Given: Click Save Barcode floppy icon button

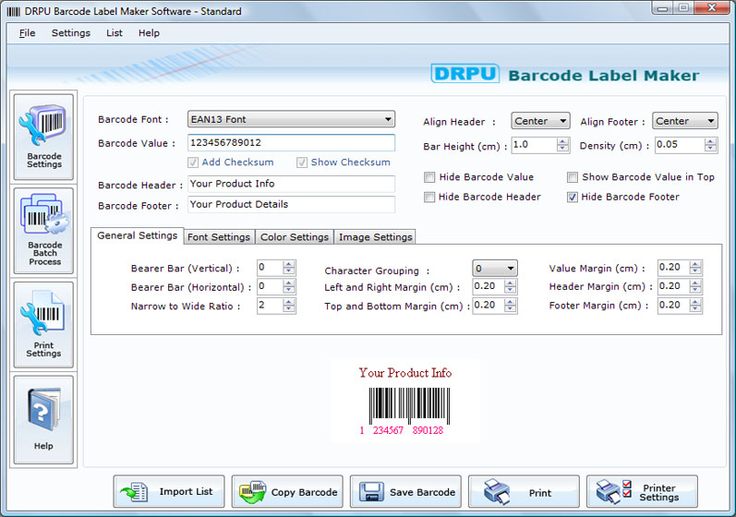Looking at the screenshot, I should 405,491.
